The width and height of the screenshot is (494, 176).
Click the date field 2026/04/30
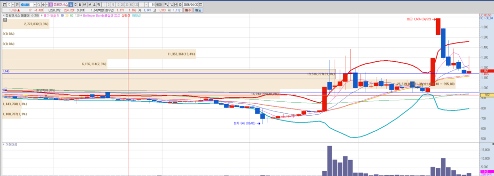[191, 5]
